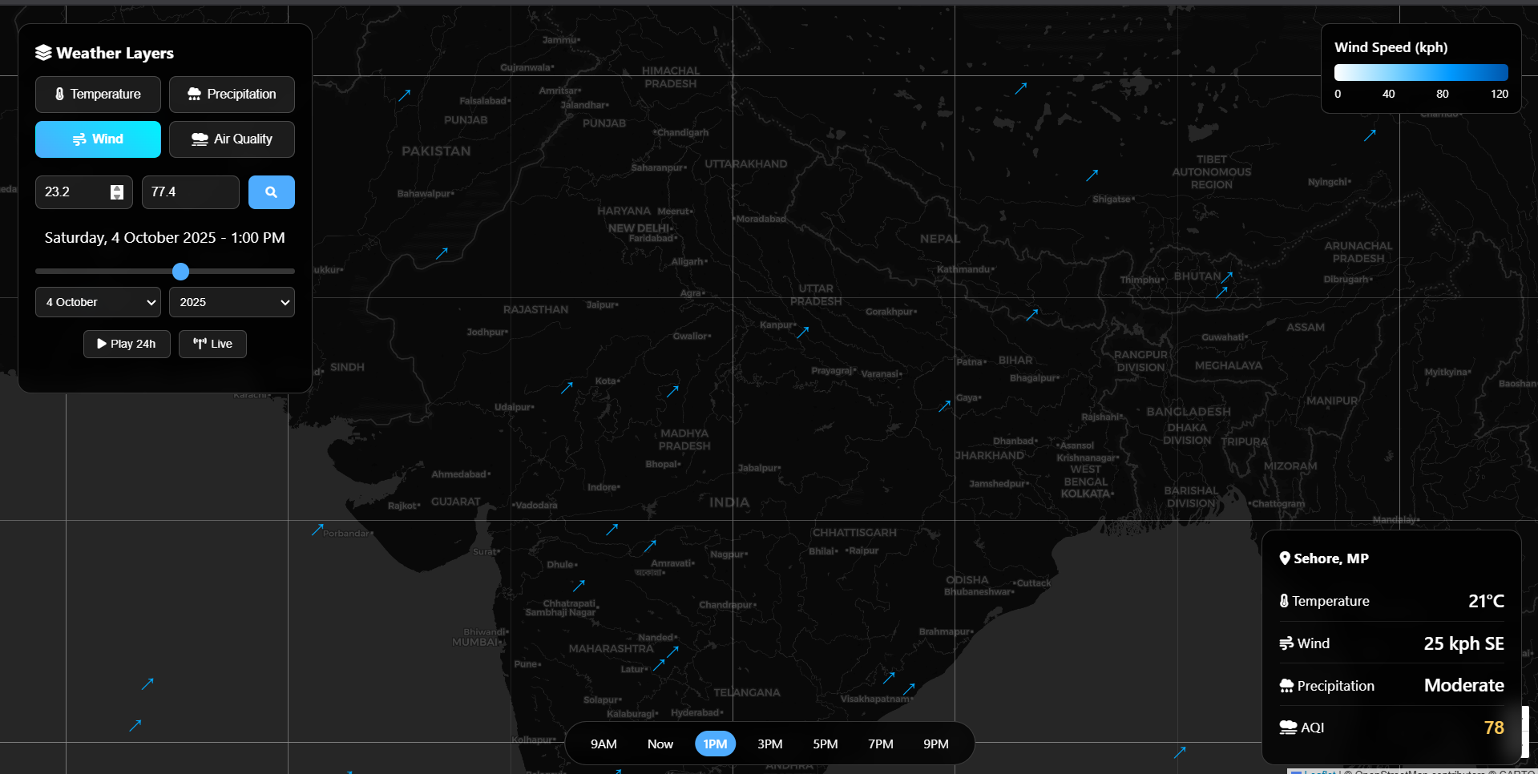Click the magnifier search button
This screenshot has height=774, width=1538.
pyautogui.click(x=271, y=192)
